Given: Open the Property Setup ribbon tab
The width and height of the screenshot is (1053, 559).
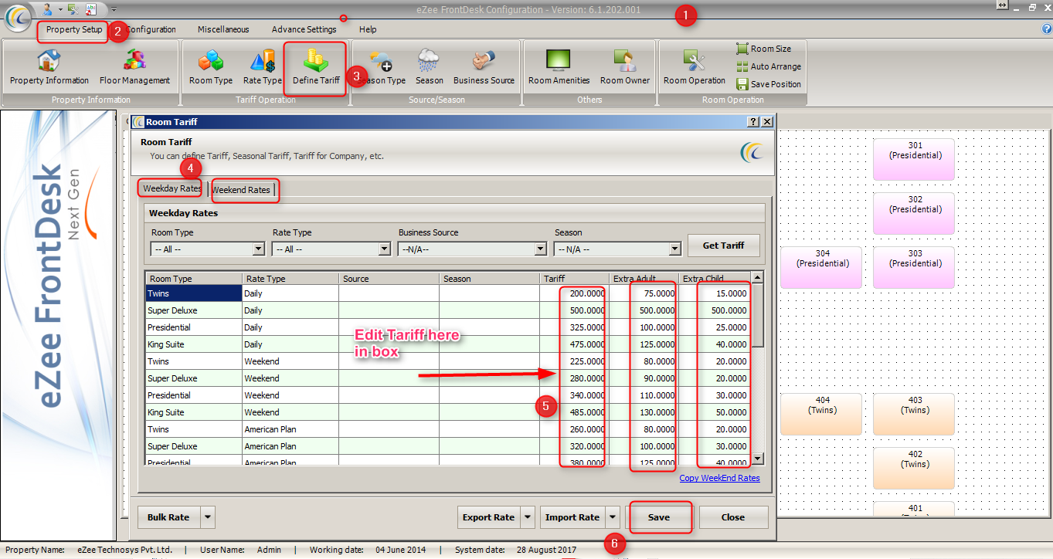Looking at the screenshot, I should pos(74,29).
